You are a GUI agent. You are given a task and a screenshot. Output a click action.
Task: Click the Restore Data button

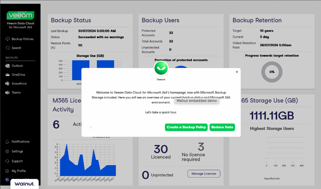point(222,127)
